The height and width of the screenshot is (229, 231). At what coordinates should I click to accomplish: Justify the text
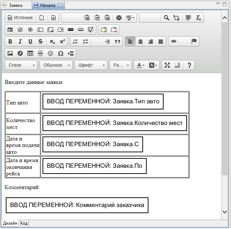point(161,41)
